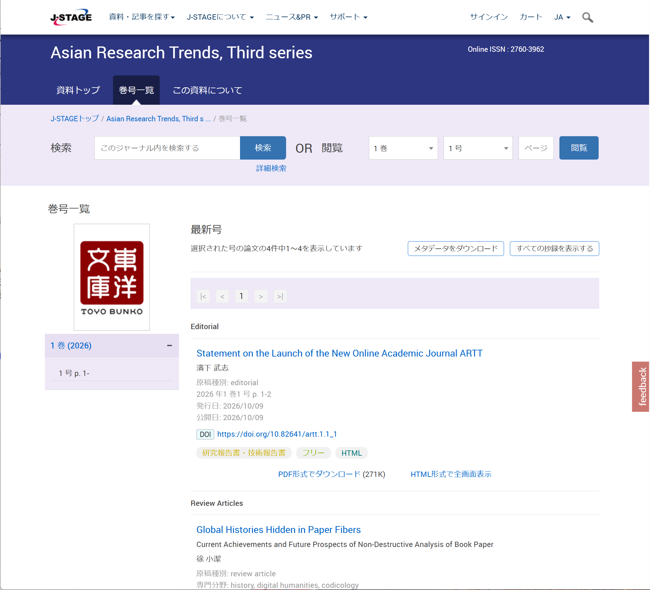The image size is (650, 590).
Task: Click current page number 1 in pagination
Action: (x=242, y=296)
